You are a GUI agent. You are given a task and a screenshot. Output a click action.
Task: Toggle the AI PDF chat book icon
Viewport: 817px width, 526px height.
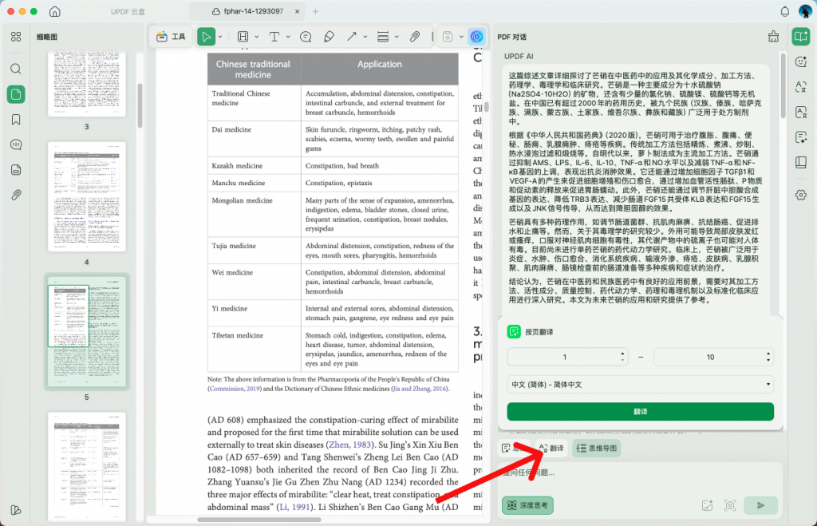coord(801,37)
